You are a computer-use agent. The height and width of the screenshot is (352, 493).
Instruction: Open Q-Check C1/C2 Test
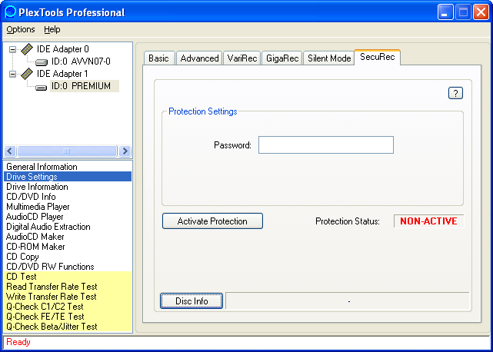click(x=68, y=307)
